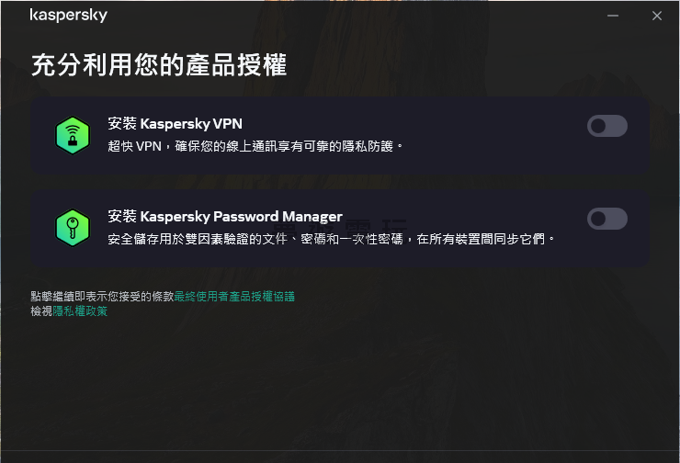Open the 隱私權政策 link
This screenshot has width=680, height=463.
click(x=80, y=311)
